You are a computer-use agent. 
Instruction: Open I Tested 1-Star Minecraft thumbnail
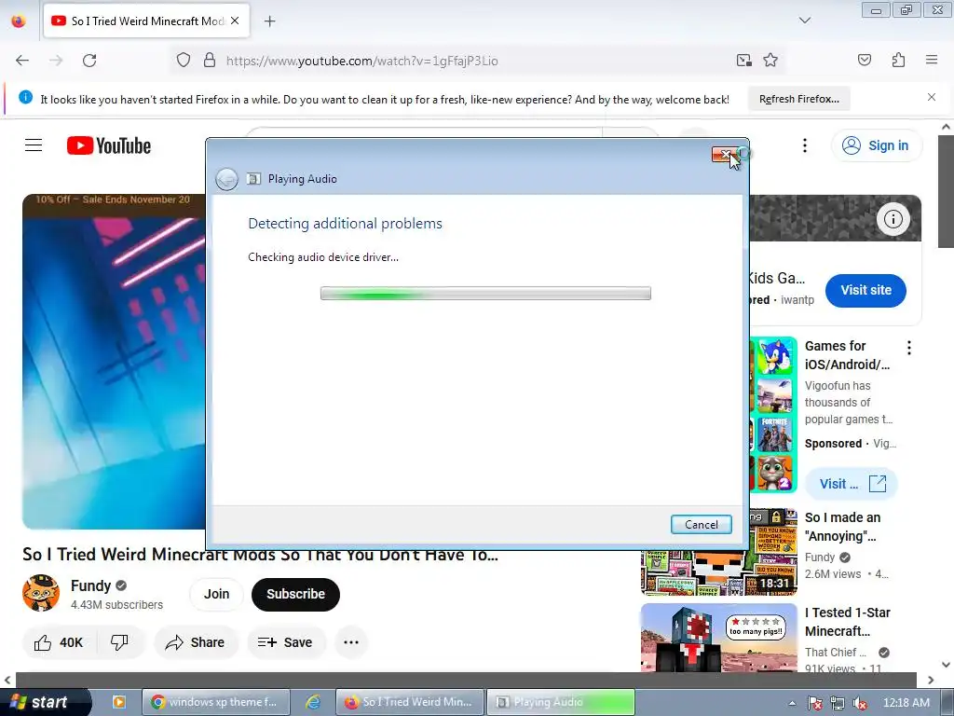coord(719,638)
